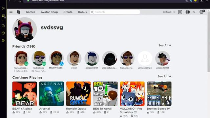
Task: Click in-game status badge on naataalijaaa
Action: [26, 64]
